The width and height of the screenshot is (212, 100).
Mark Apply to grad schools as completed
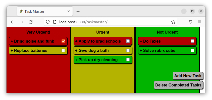coord(128,41)
